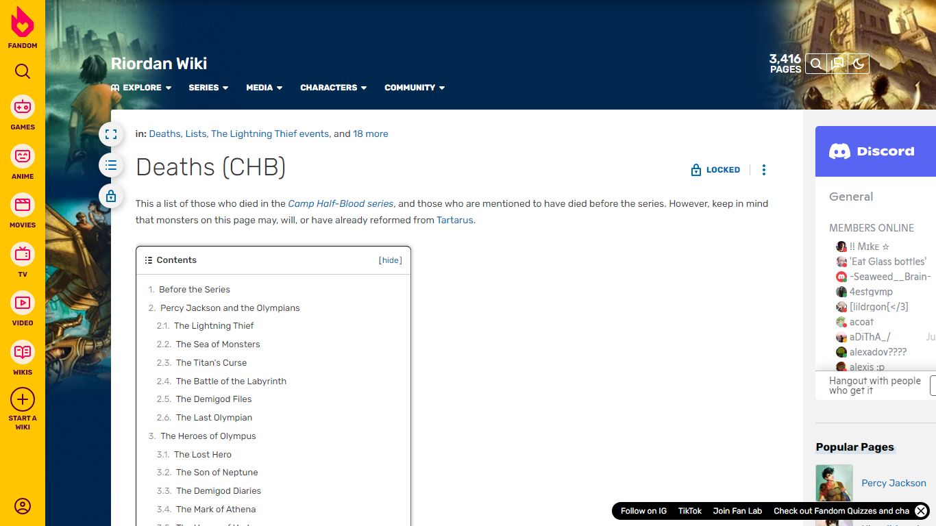The image size is (936, 526).
Task: Click Discord member '4estgvmp'
Action: [x=871, y=292]
